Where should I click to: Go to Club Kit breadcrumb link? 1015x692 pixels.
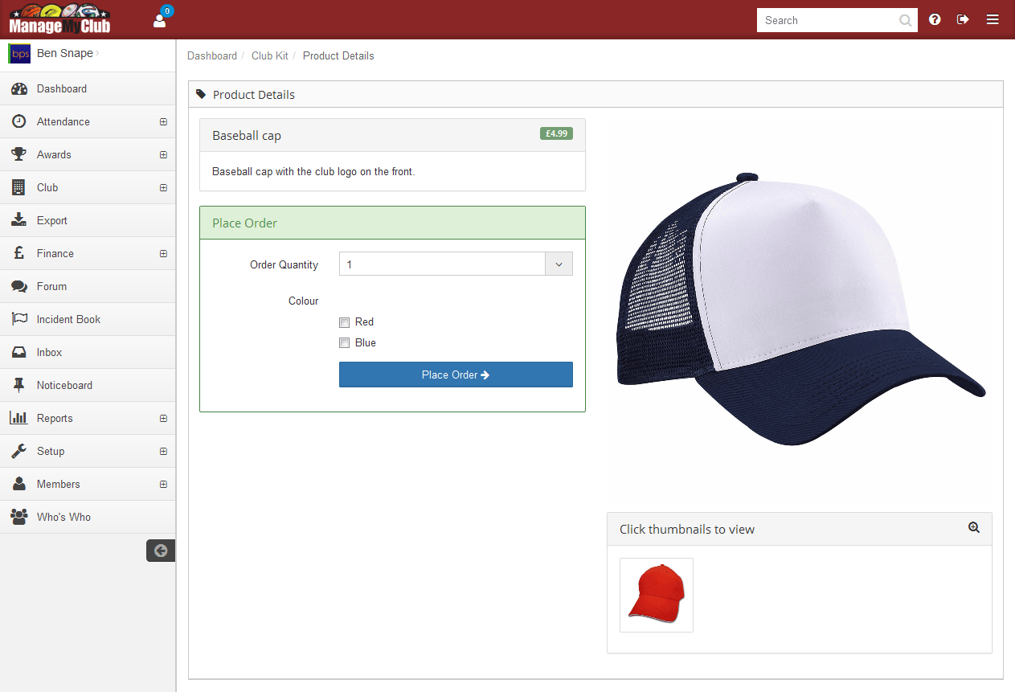pos(270,56)
